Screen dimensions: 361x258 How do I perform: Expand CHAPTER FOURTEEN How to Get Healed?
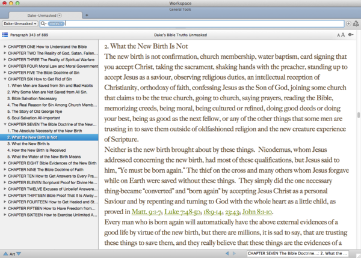(5, 202)
